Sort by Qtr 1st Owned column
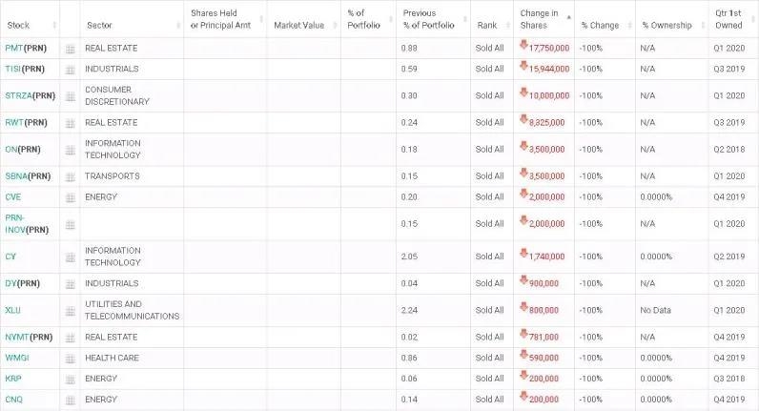759x411 pixels. point(728,18)
